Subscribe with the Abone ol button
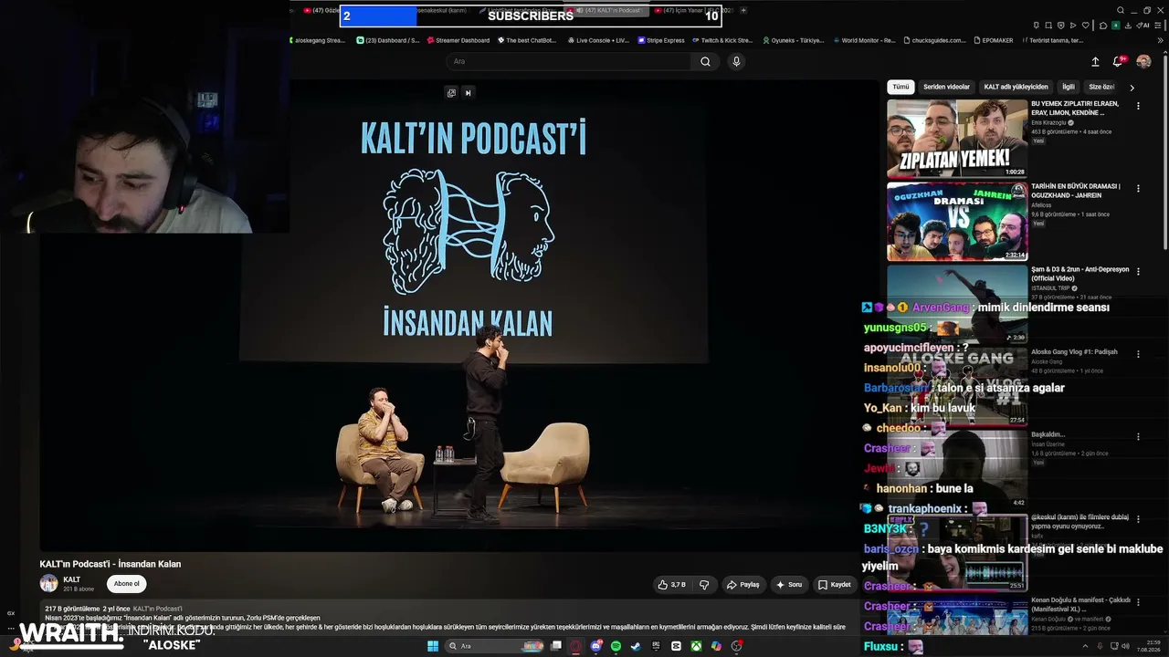The height and width of the screenshot is (657, 1169). click(x=126, y=584)
